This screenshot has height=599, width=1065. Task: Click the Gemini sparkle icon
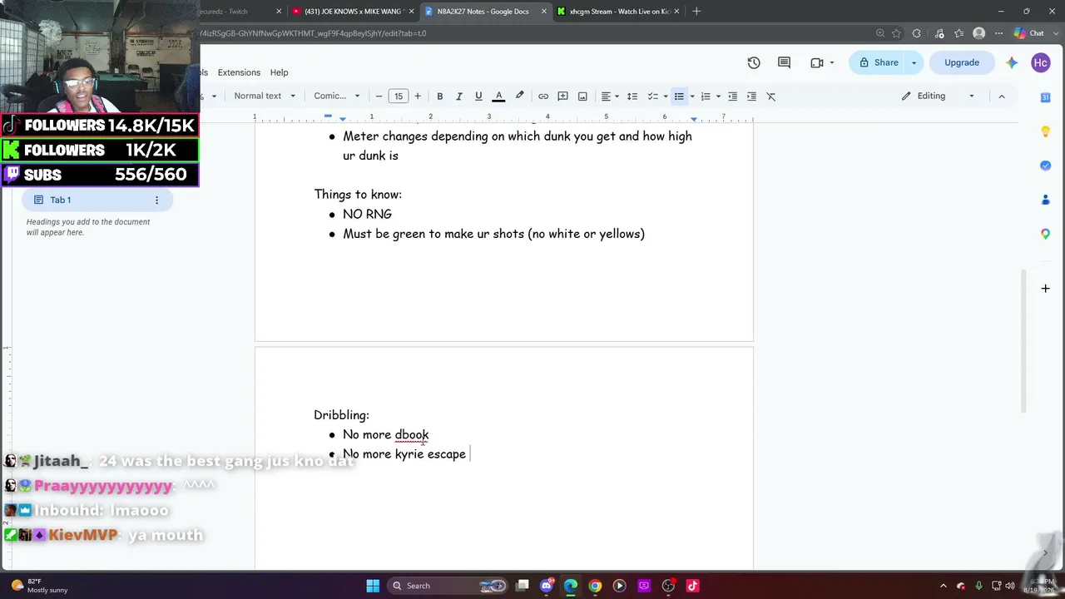coord(1012,62)
